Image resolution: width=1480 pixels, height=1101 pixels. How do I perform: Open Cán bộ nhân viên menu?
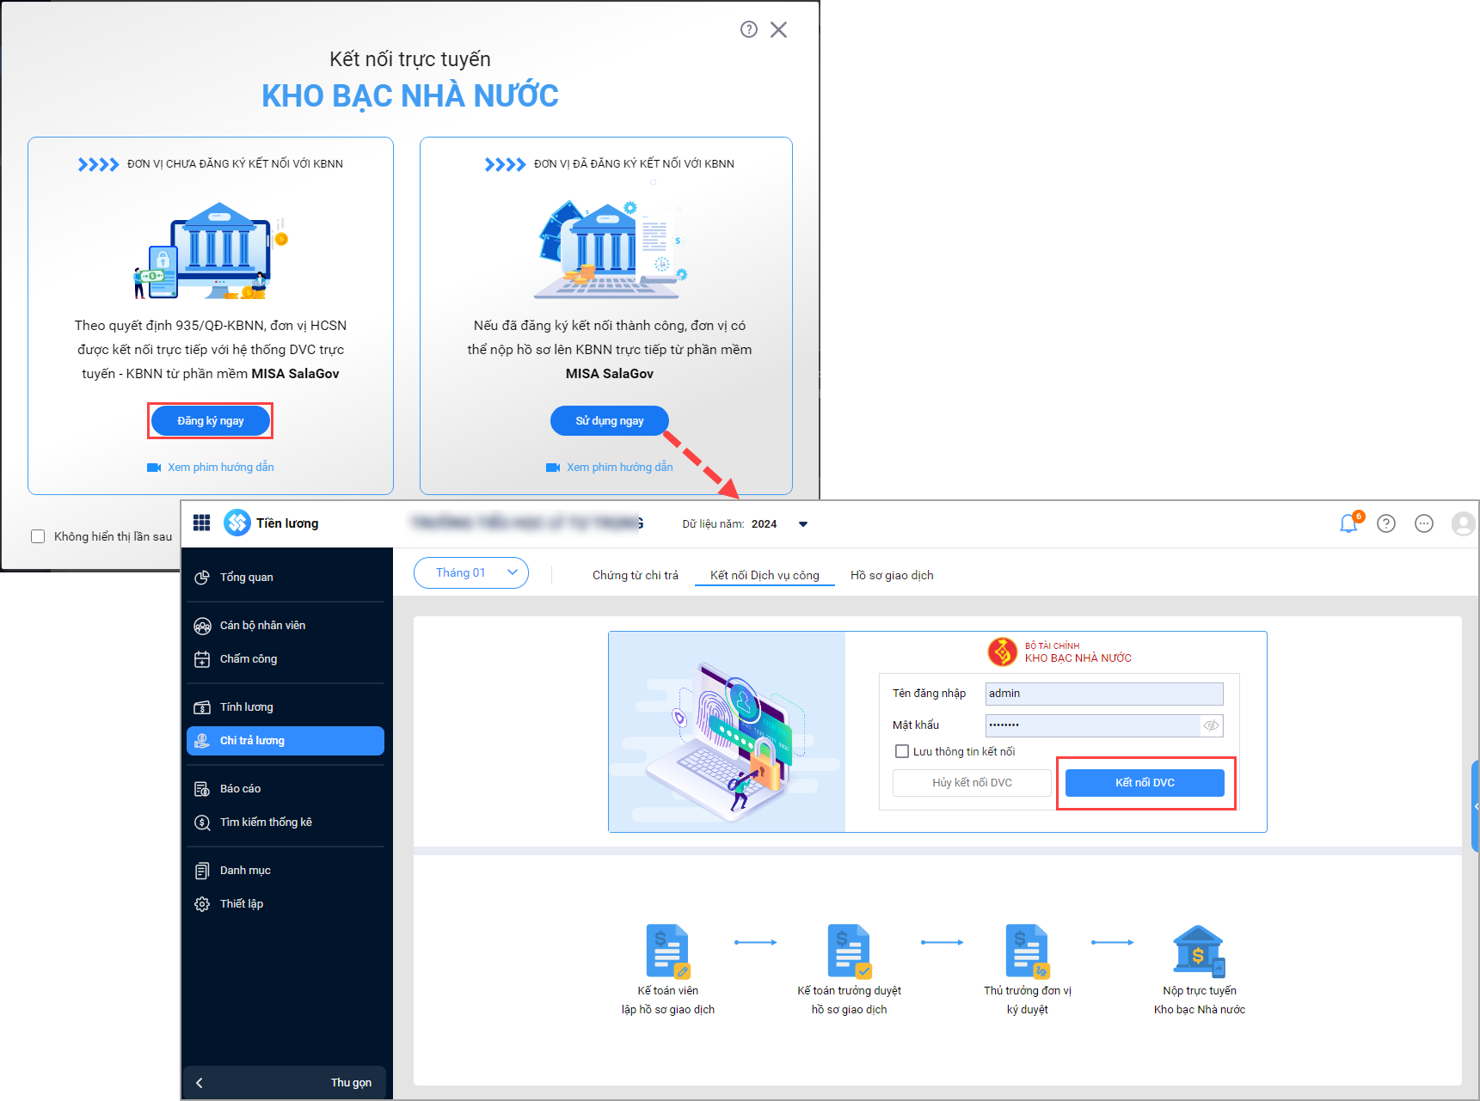pos(286,626)
